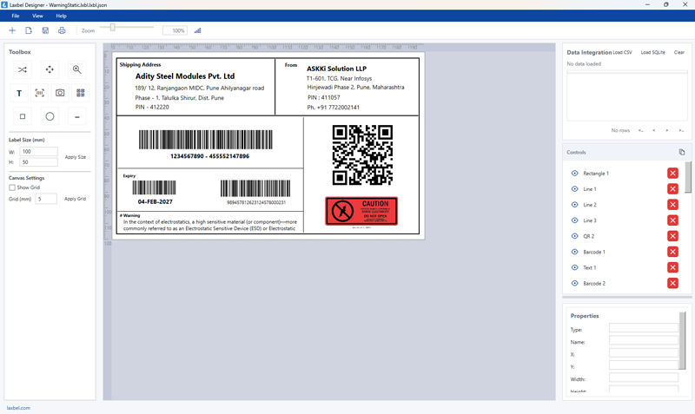Click Load SQLite in Data Integration
The image size is (695, 414).
[x=653, y=52]
